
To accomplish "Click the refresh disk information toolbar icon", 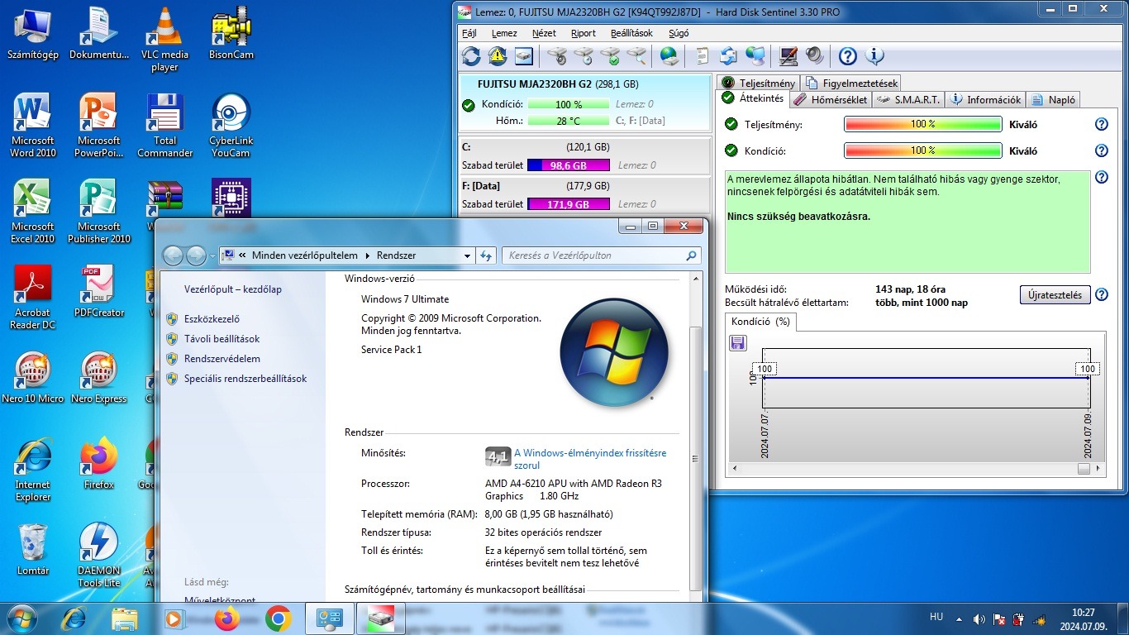I will pos(471,55).
